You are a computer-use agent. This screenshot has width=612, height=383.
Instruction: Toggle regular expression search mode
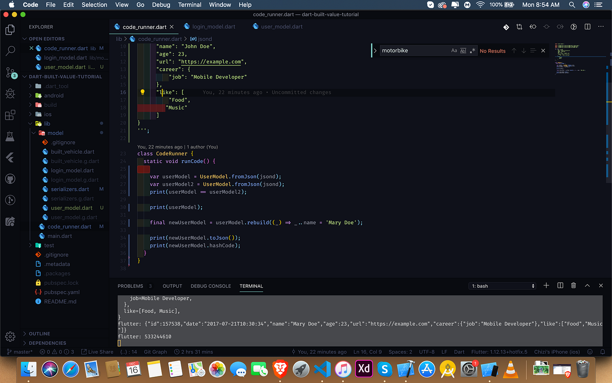click(473, 50)
